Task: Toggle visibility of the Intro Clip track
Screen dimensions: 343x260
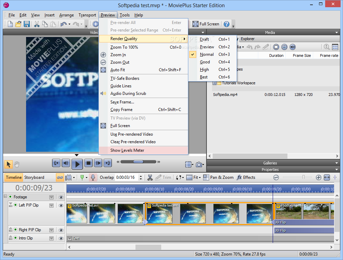Action: (61, 238)
